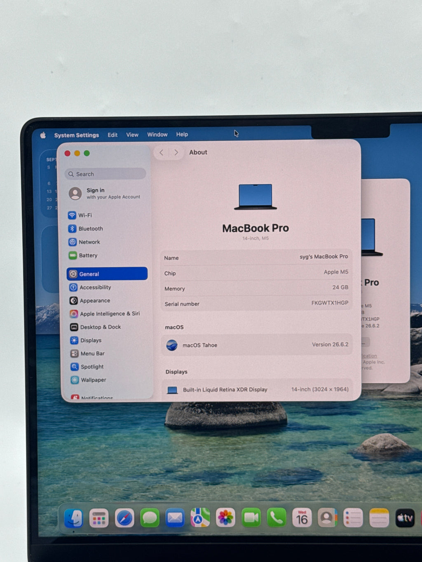Open Wallpaper settings
The image size is (422, 562).
pos(88,380)
